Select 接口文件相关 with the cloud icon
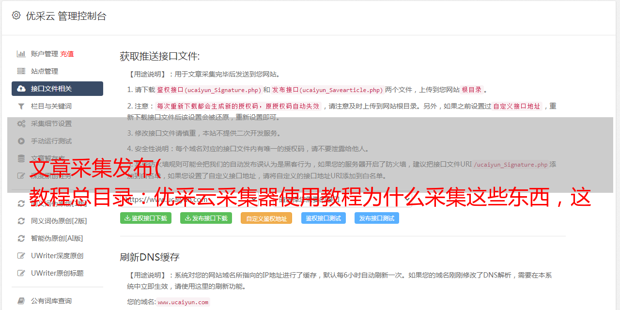This screenshot has width=620, height=310. 57,89
